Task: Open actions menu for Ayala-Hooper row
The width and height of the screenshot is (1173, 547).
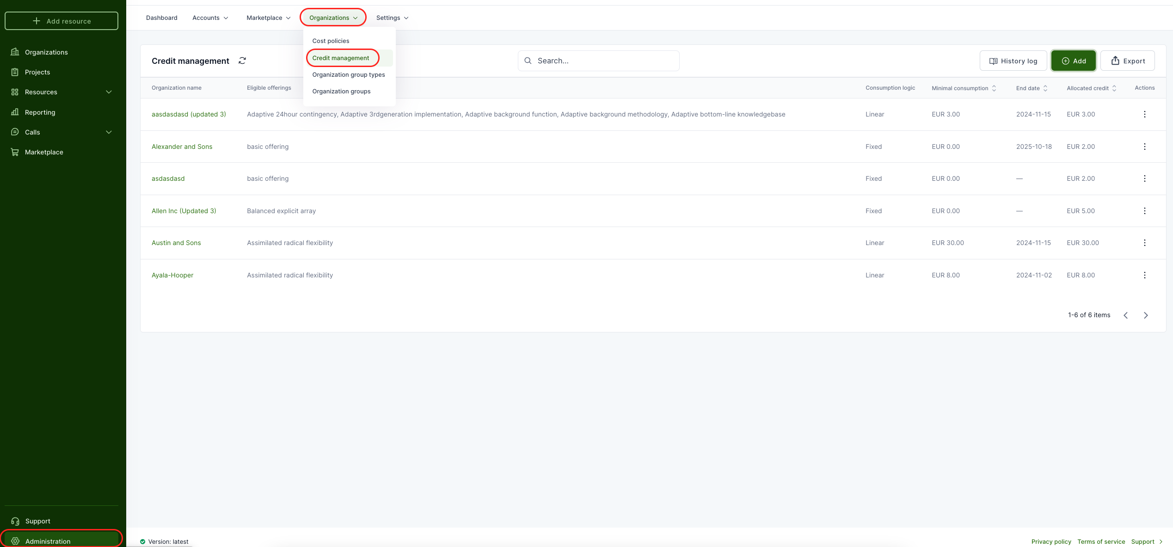Action: point(1144,275)
